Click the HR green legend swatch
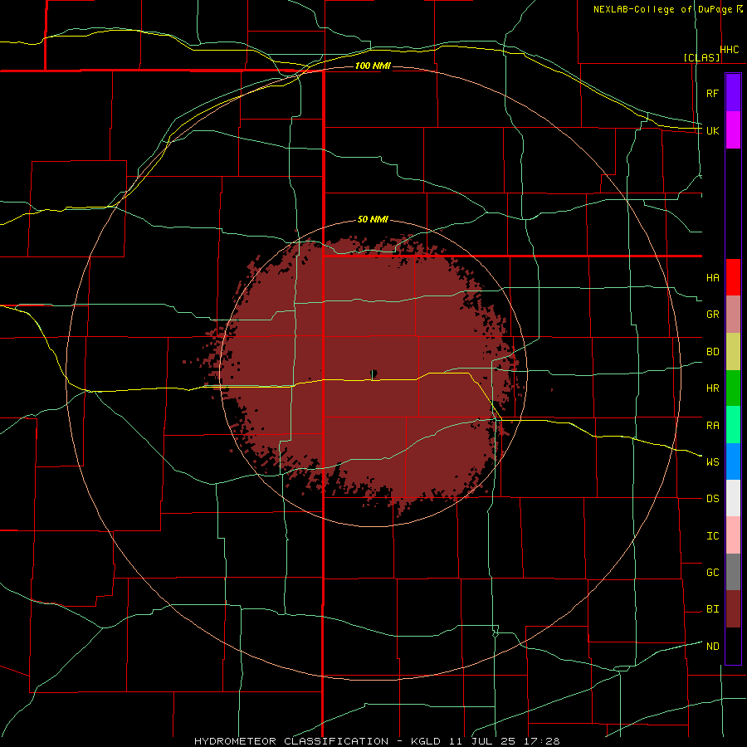 pyautogui.click(x=733, y=388)
